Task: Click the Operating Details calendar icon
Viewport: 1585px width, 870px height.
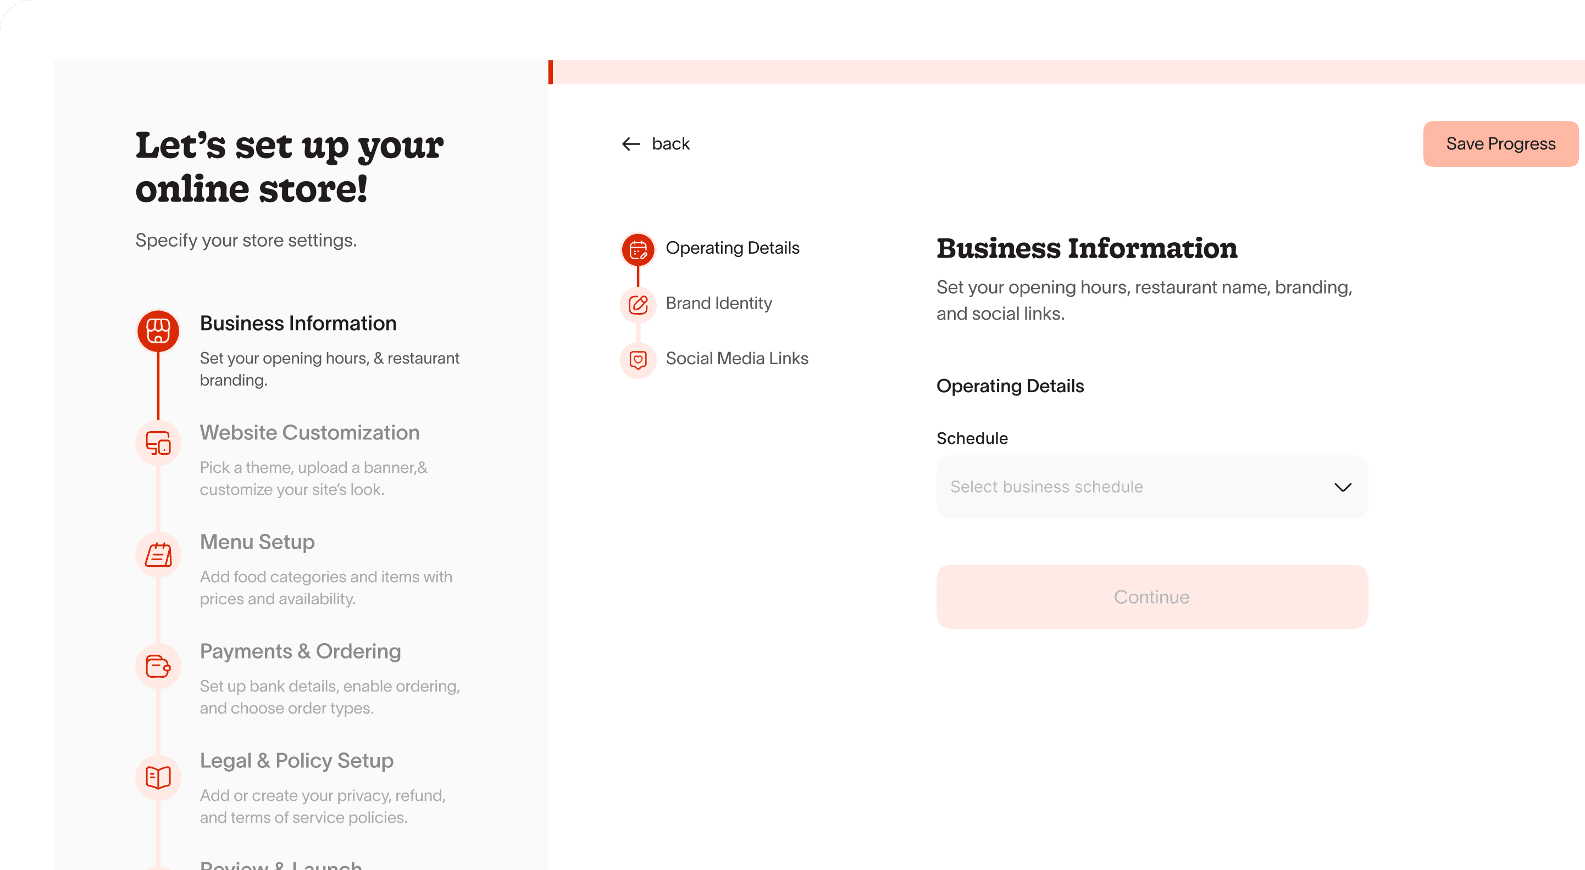Action: tap(638, 249)
